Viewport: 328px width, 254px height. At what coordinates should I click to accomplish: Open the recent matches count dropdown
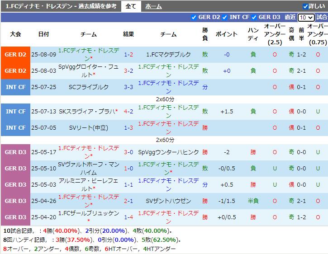pyautogui.click(x=306, y=17)
